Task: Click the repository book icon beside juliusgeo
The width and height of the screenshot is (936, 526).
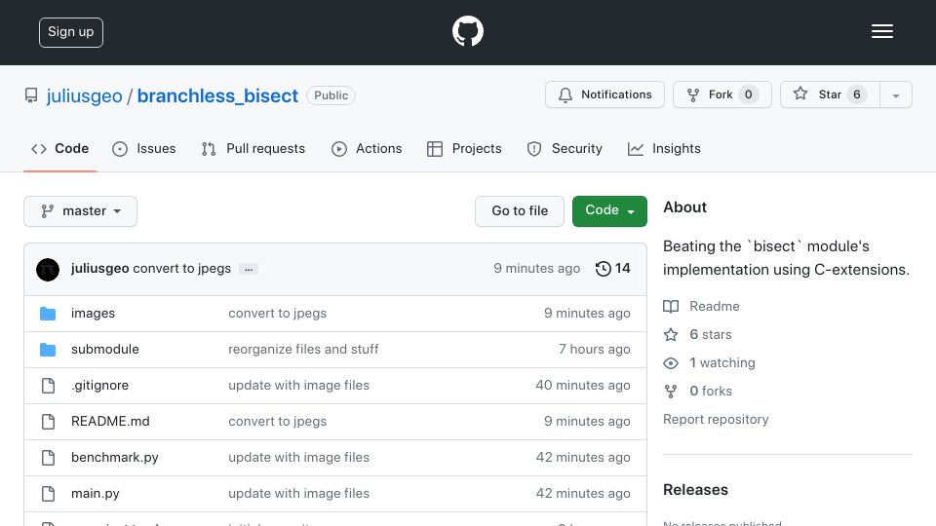Action: pyautogui.click(x=31, y=95)
